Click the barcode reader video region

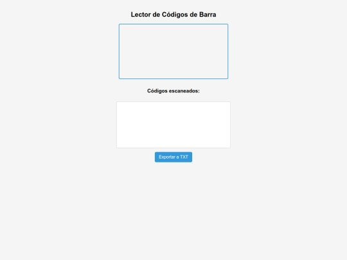173,51
